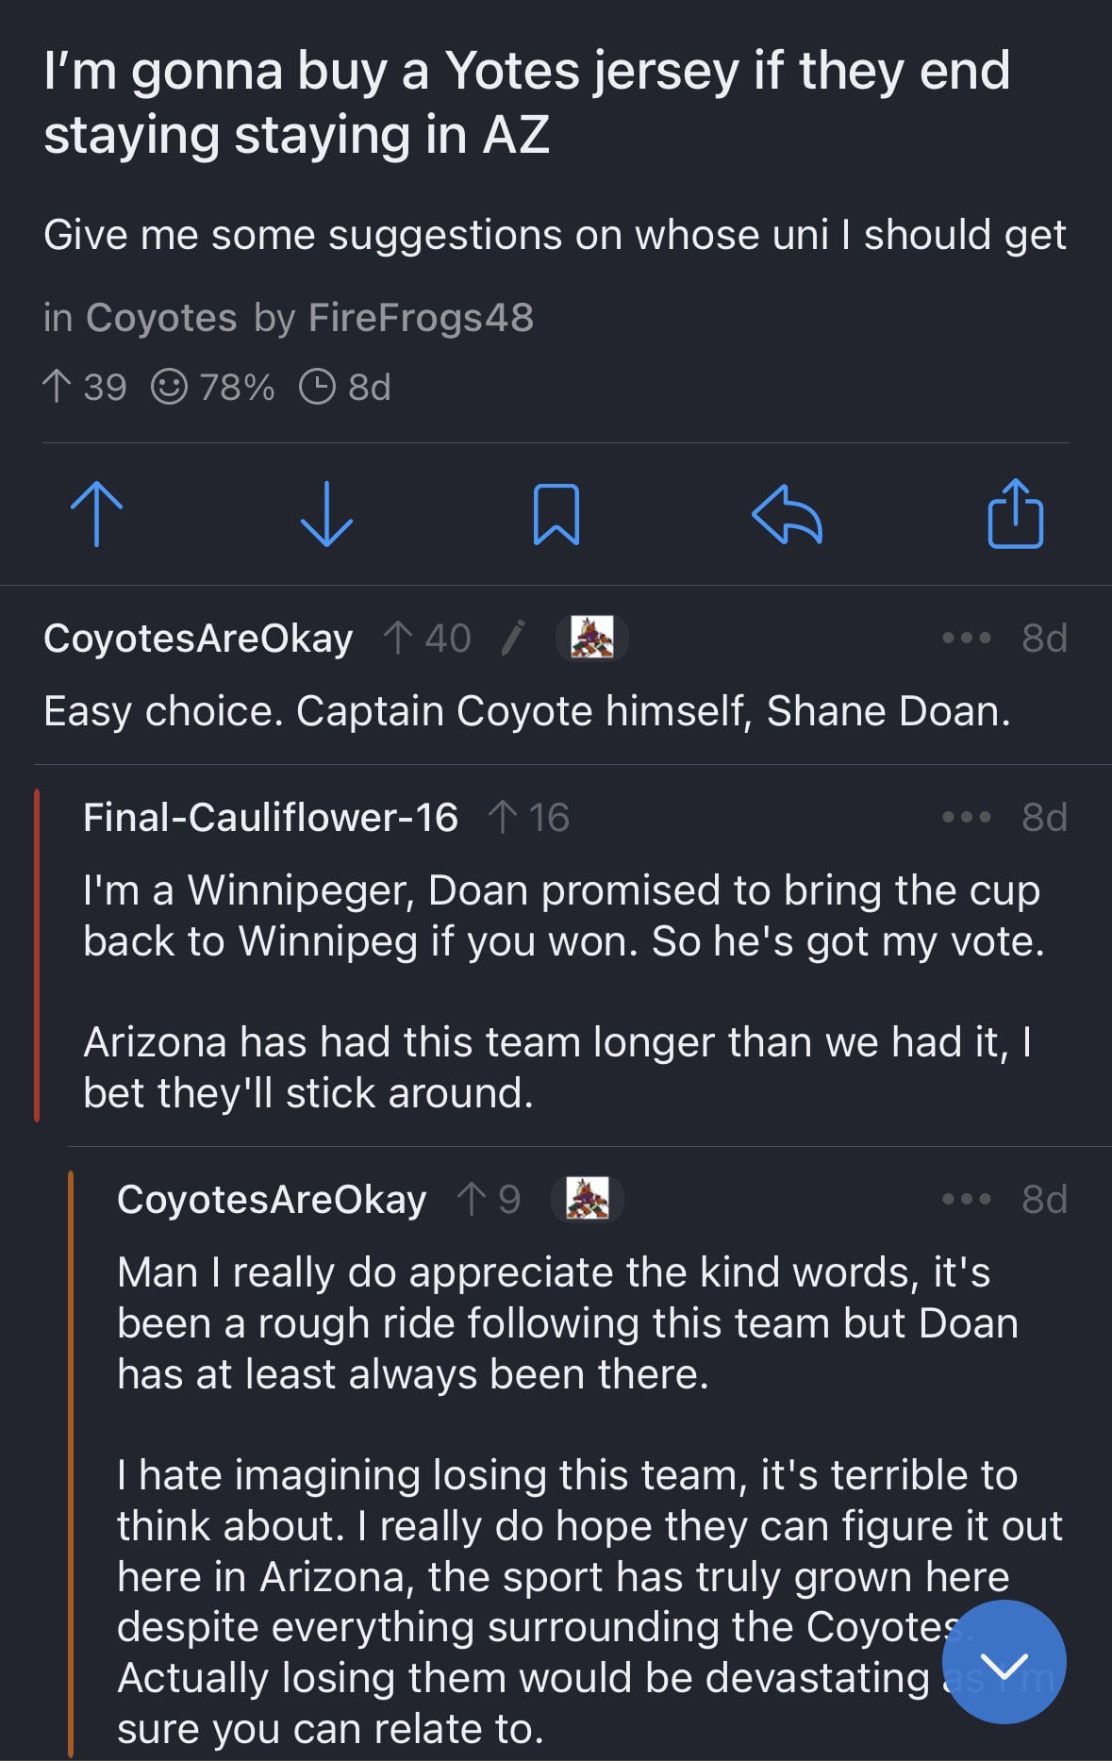Bookmark this post
The image size is (1112, 1761).
click(556, 515)
